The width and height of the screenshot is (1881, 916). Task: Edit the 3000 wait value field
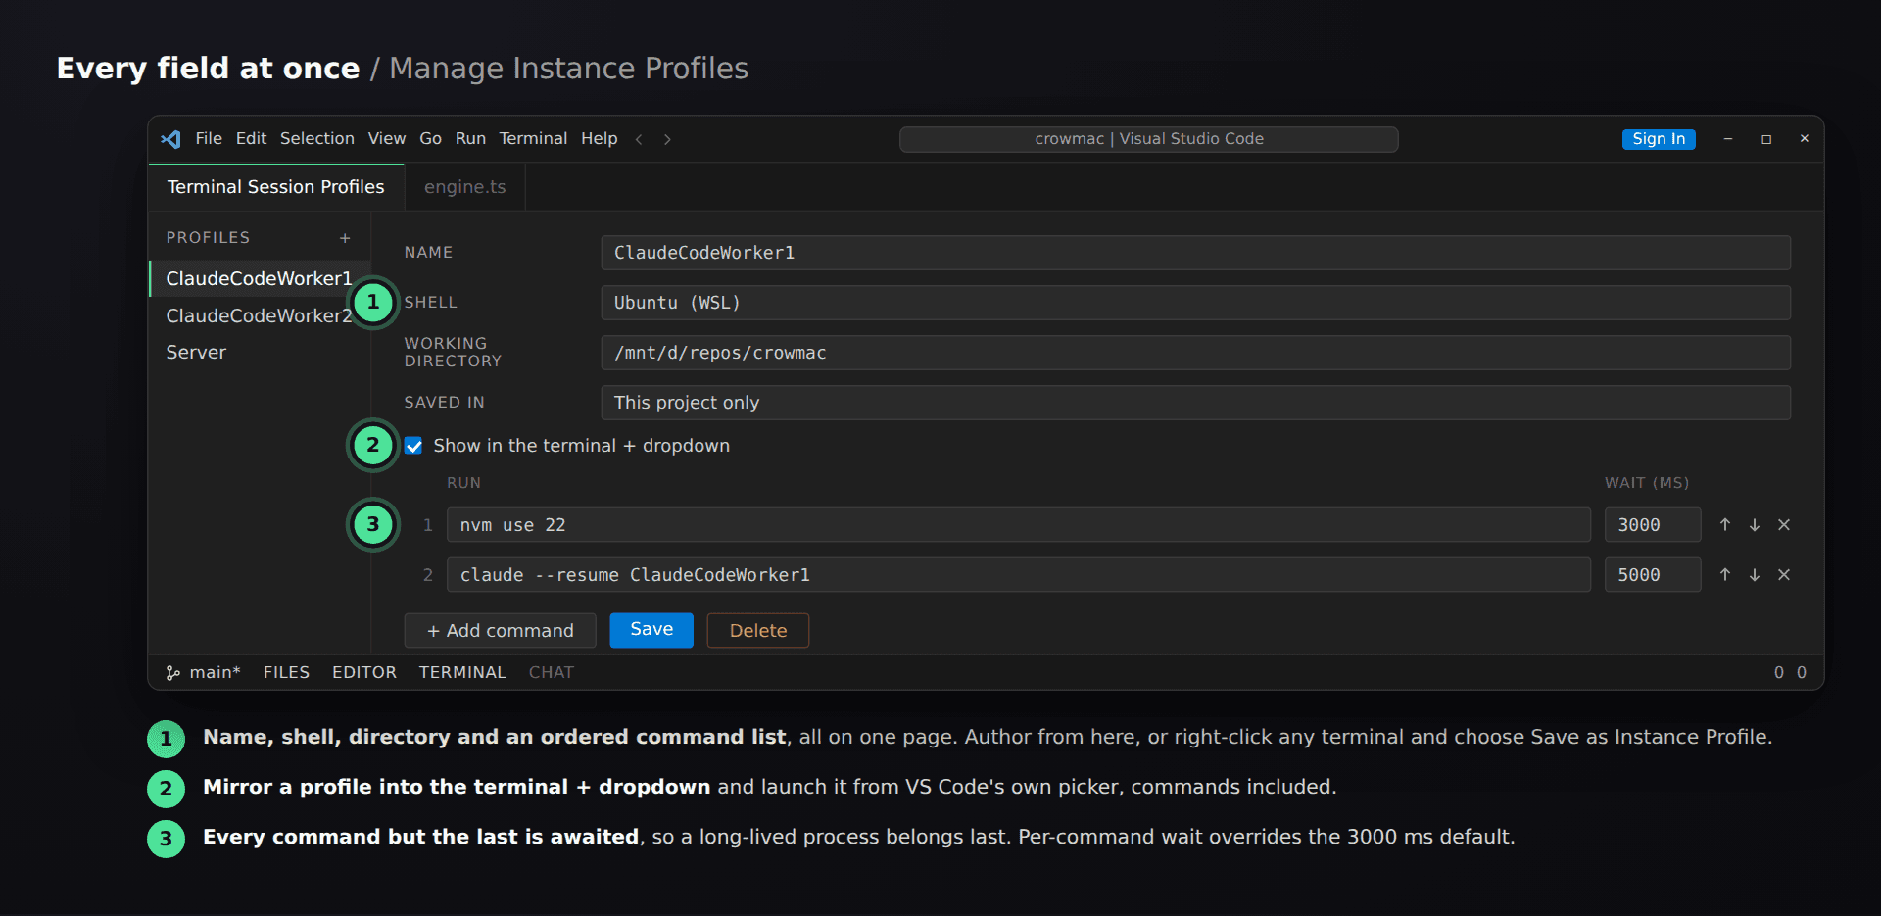(1653, 525)
